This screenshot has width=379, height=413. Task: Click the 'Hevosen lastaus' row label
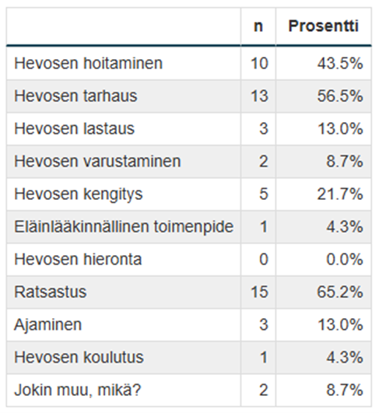(x=75, y=128)
